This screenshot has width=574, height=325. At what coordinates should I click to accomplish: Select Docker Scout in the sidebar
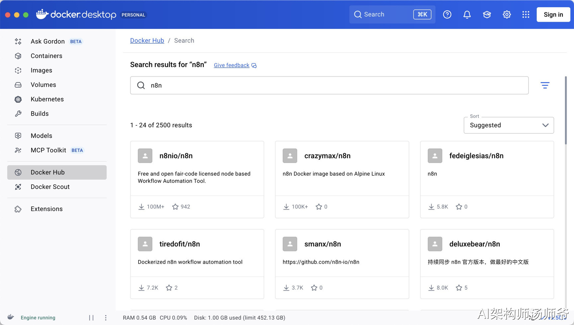50,187
